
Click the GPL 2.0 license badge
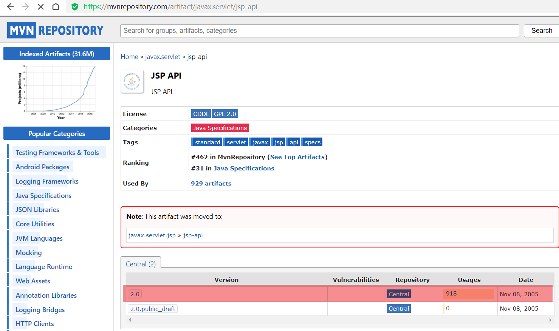point(225,114)
